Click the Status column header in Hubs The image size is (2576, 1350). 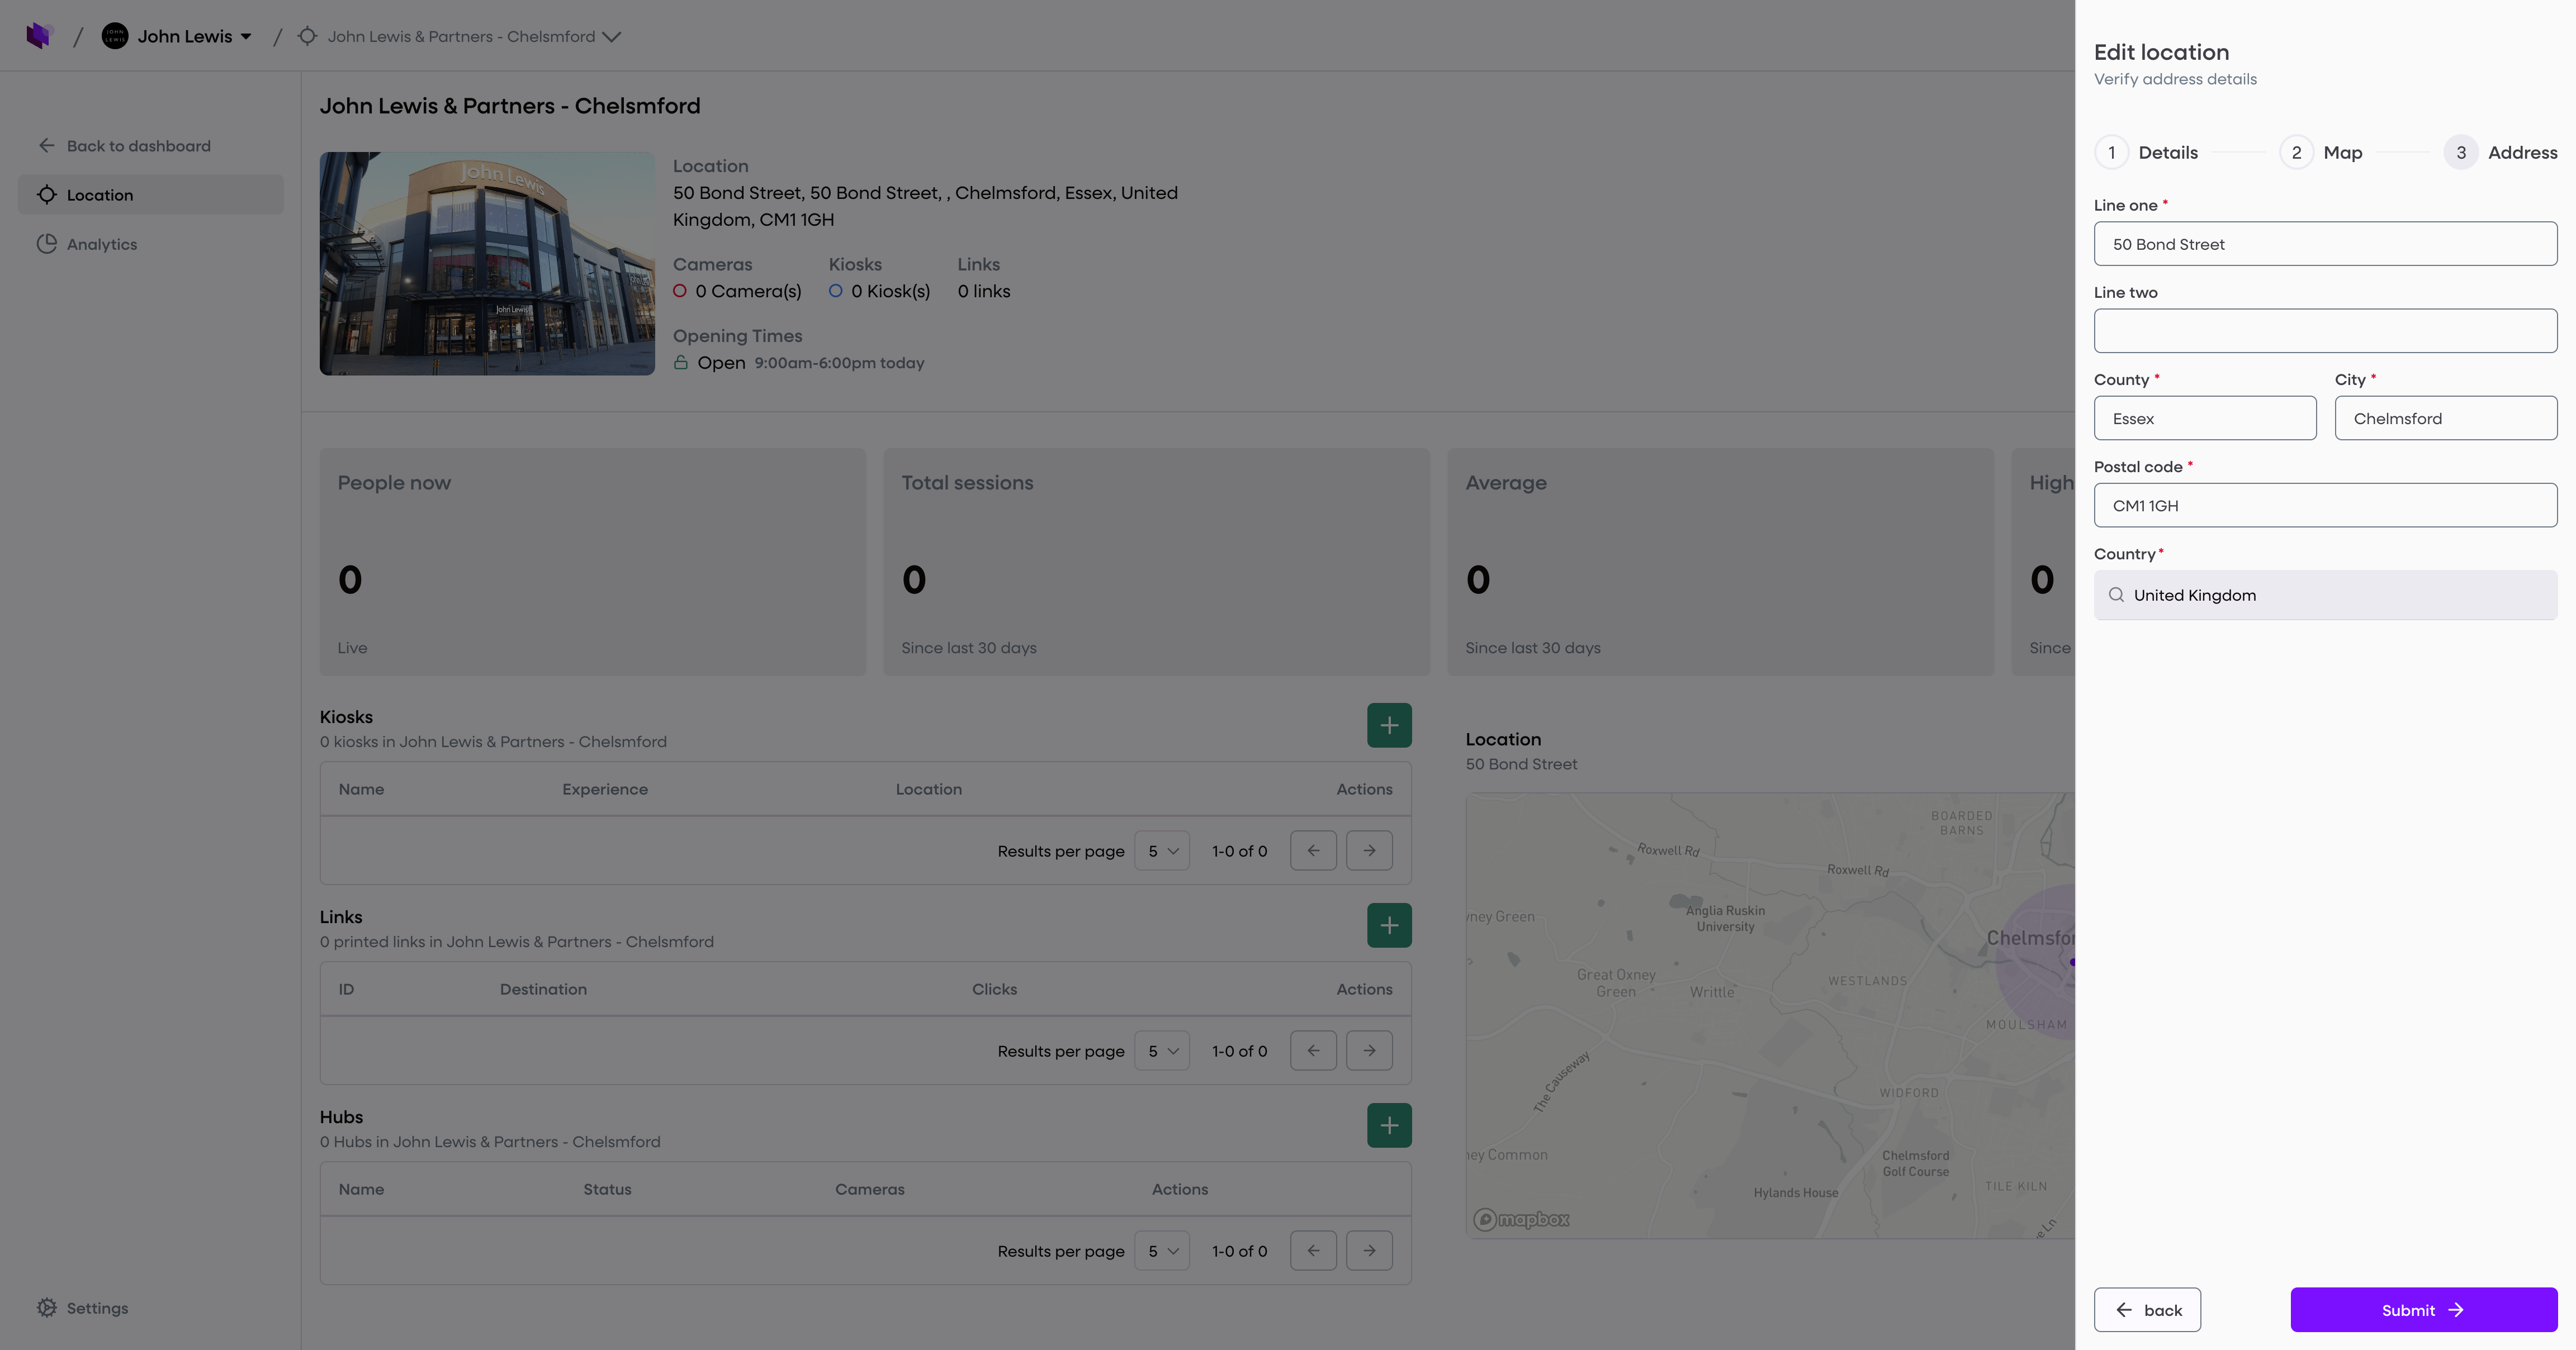(607, 1189)
